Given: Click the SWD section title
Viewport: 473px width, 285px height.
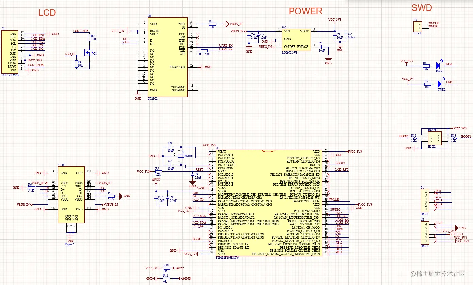Looking at the screenshot, I should point(422,8).
